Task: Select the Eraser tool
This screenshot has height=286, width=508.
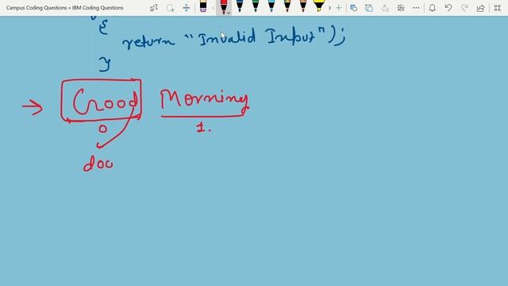Action: [203, 7]
